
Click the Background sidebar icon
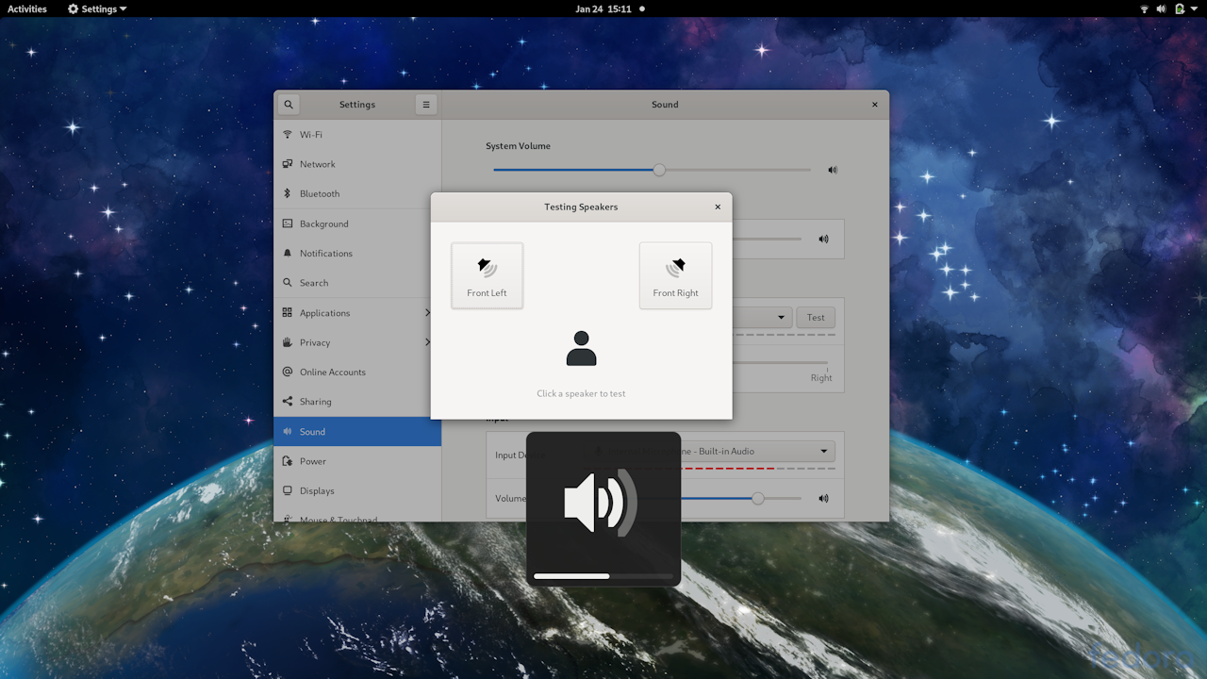click(x=288, y=224)
